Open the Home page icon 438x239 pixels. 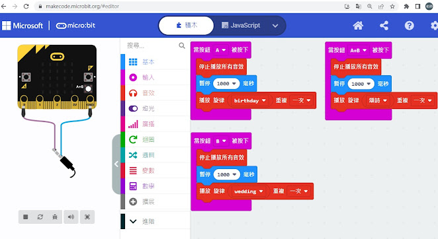[358, 26]
